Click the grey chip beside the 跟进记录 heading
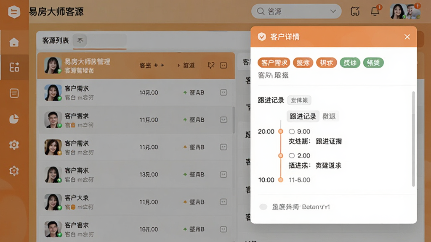This screenshot has height=242, width=431. [x=299, y=100]
